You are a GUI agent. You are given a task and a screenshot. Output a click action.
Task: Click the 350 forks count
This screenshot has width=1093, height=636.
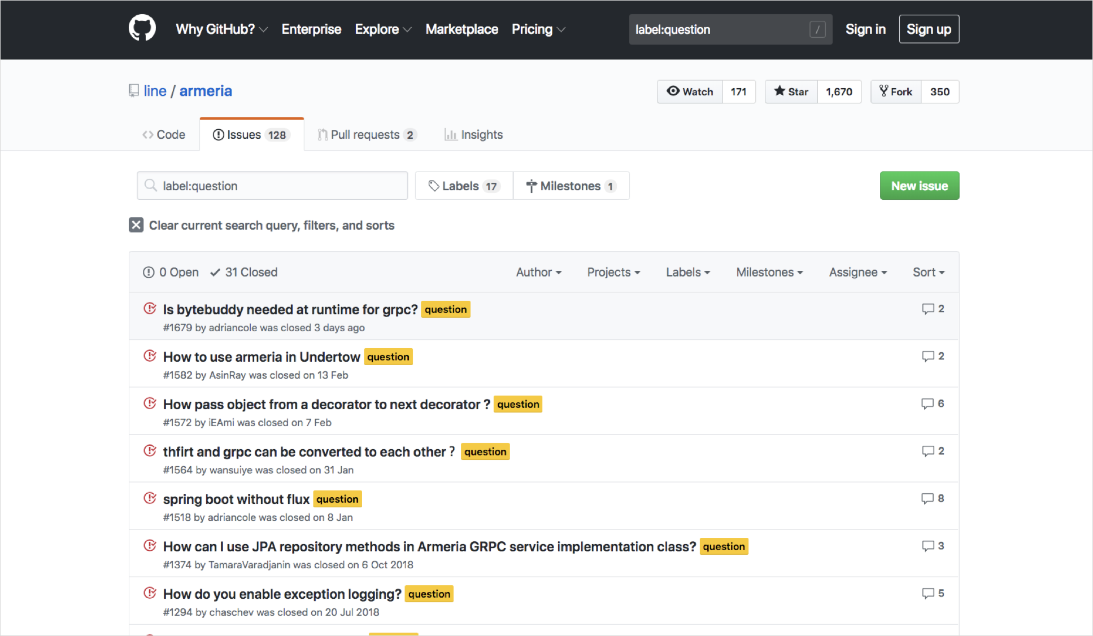pos(939,91)
